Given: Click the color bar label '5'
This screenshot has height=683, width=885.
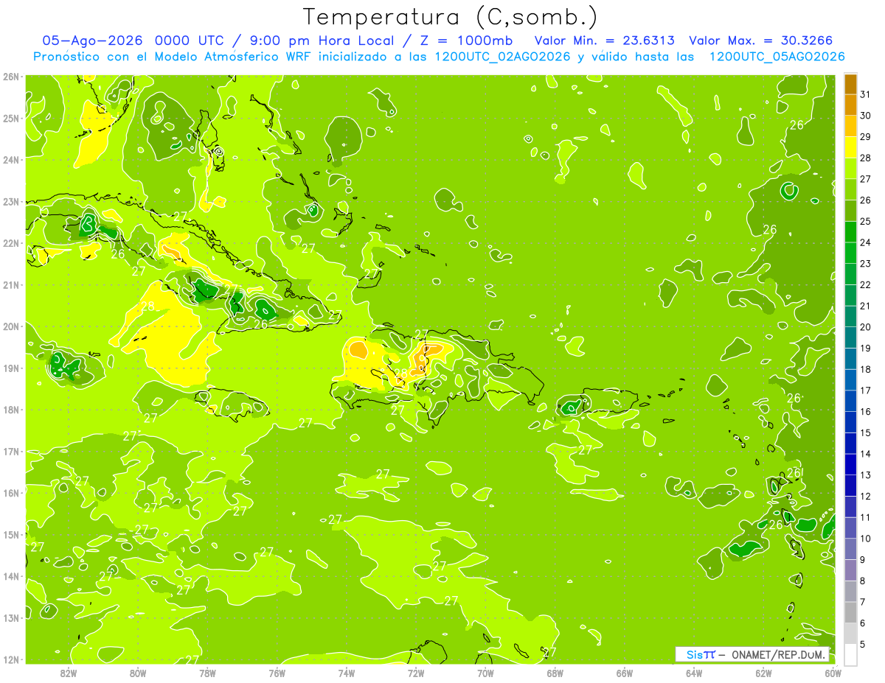Looking at the screenshot, I should (x=863, y=644).
